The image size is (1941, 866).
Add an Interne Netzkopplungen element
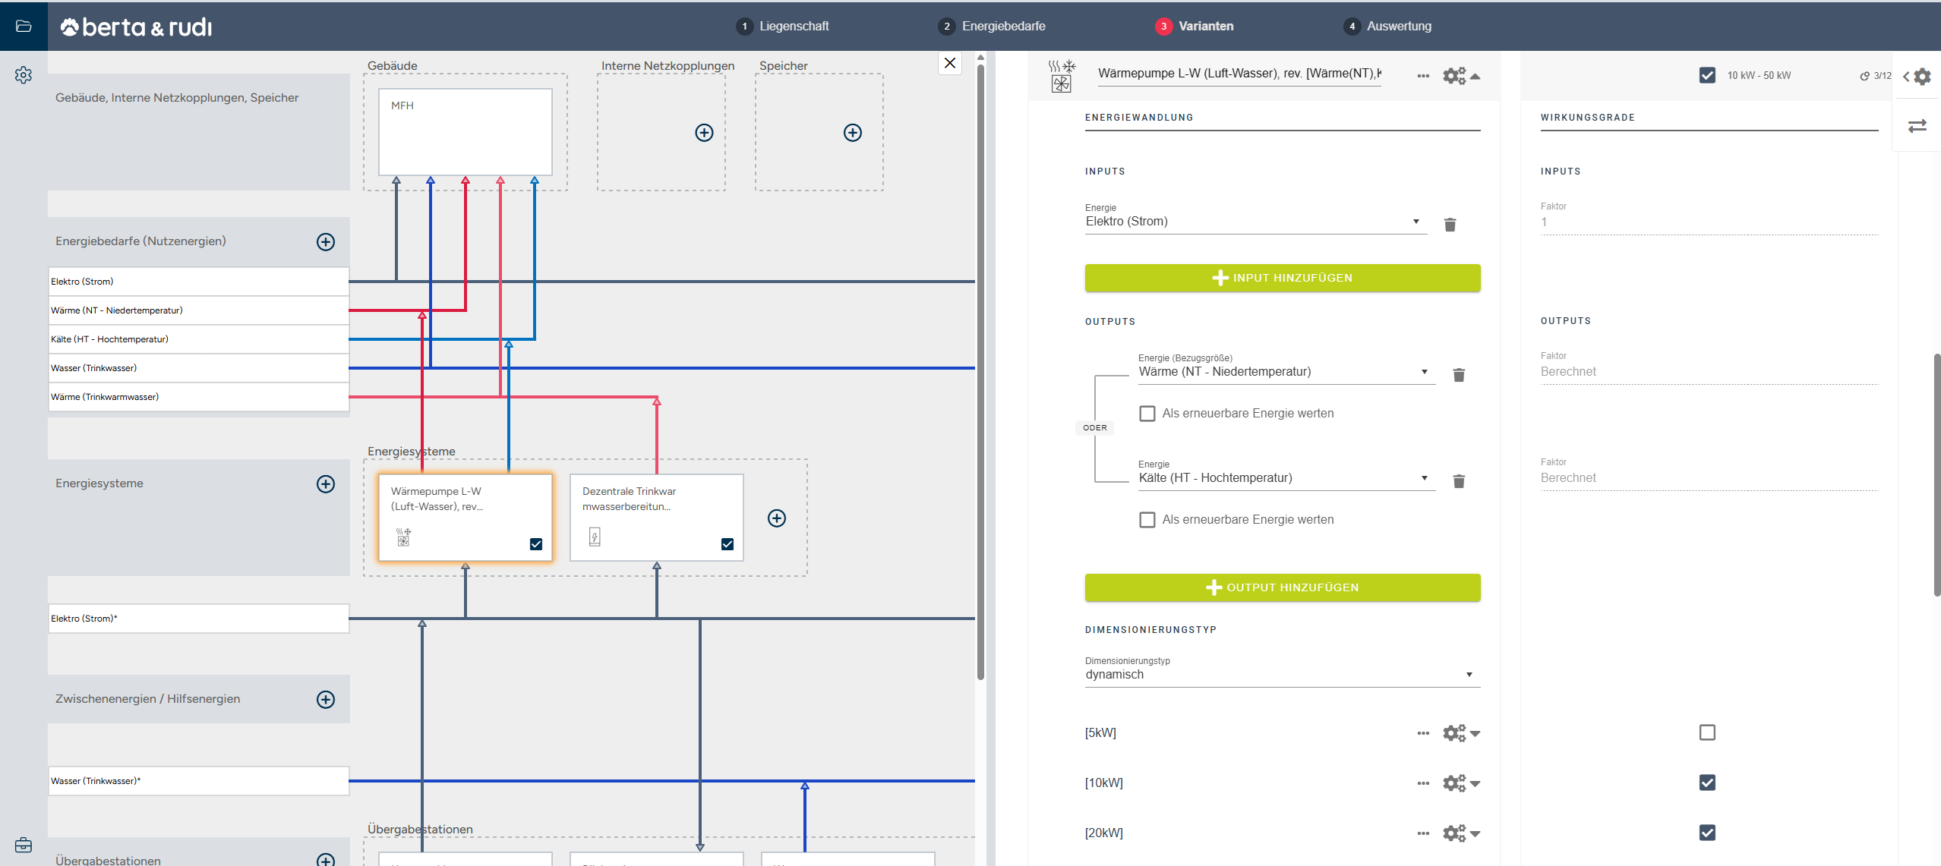(x=704, y=133)
